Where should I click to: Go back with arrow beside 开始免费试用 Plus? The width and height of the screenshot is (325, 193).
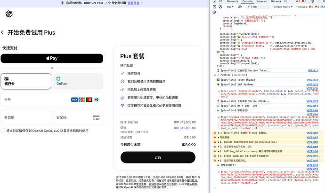click(x=2, y=33)
